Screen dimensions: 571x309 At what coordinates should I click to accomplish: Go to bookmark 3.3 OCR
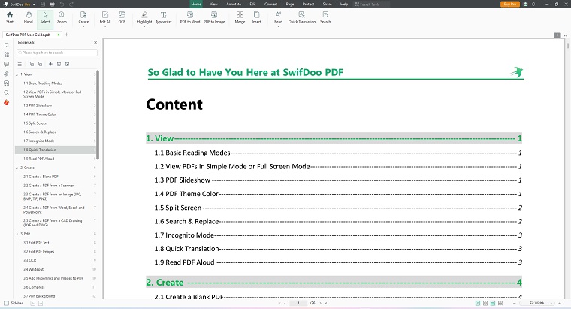click(x=30, y=261)
